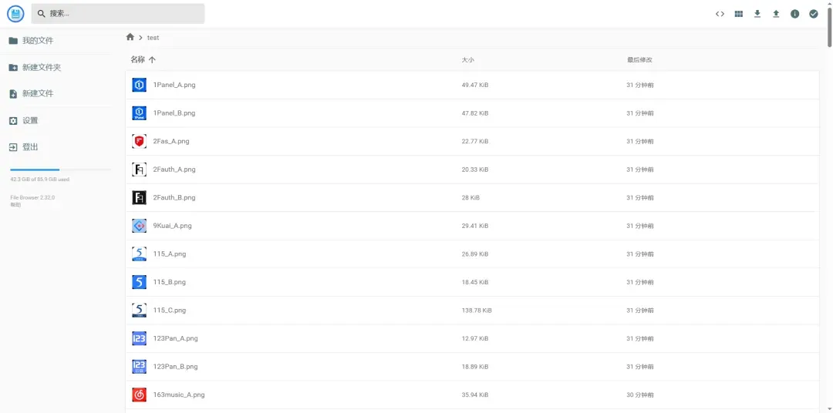Select the file name 9Kuai_A.png
Image resolution: width=833 pixels, height=413 pixels.
[172, 226]
